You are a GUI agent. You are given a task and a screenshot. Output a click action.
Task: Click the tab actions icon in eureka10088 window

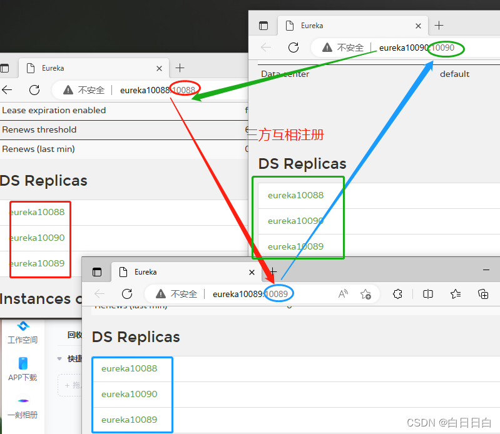pos(4,68)
